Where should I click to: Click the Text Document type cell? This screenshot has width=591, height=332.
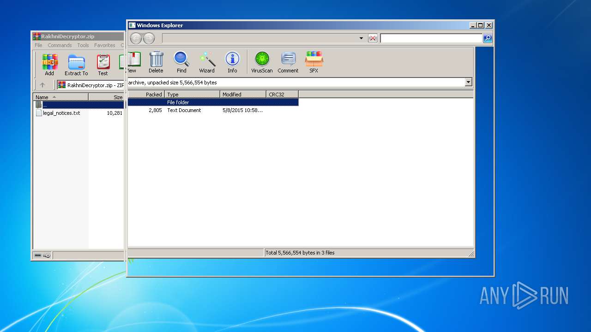point(184,110)
